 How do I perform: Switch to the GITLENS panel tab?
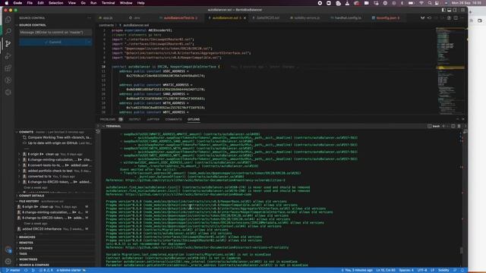point(194,119)
